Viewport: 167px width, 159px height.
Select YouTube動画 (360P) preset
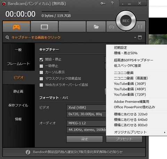(137, 84)
